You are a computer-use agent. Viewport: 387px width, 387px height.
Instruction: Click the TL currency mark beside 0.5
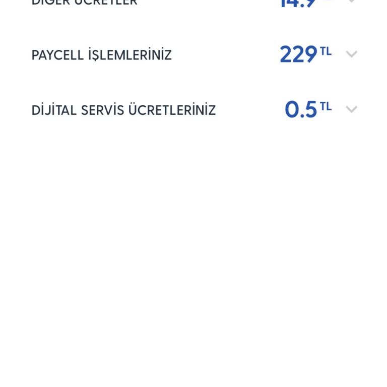(326, 107)
